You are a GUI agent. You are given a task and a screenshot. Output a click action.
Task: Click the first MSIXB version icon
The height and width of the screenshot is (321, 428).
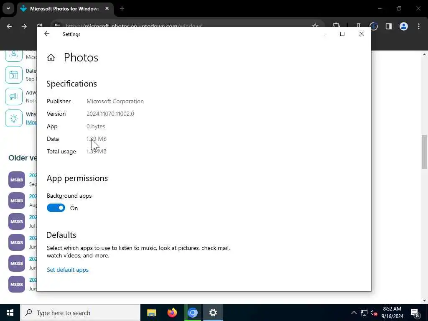[x=17, y=180]
